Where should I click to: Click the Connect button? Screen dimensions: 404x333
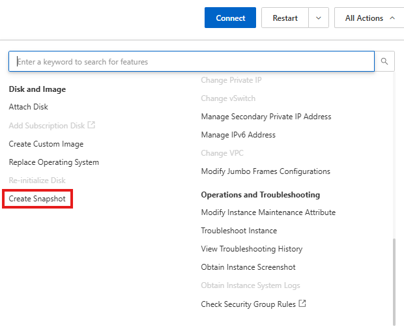coord(230,18)
